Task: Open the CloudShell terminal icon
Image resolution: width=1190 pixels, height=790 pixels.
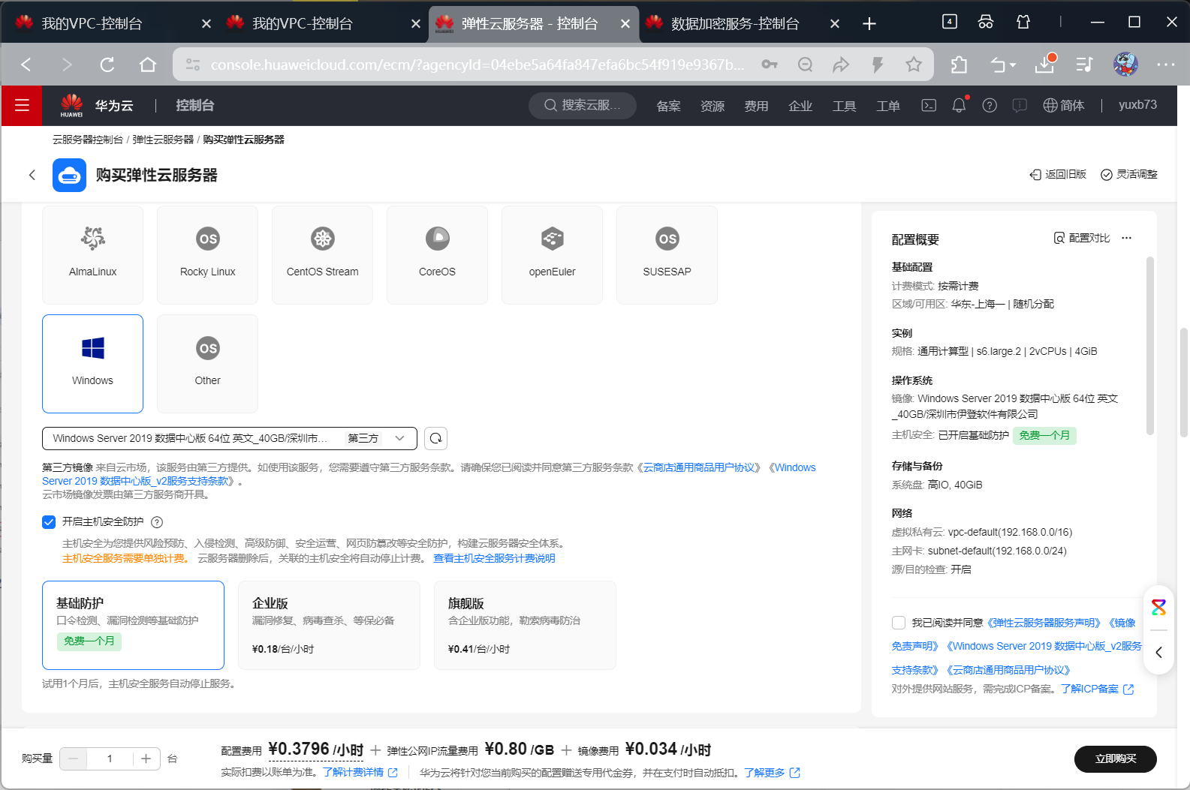Action: pos(929,106)
